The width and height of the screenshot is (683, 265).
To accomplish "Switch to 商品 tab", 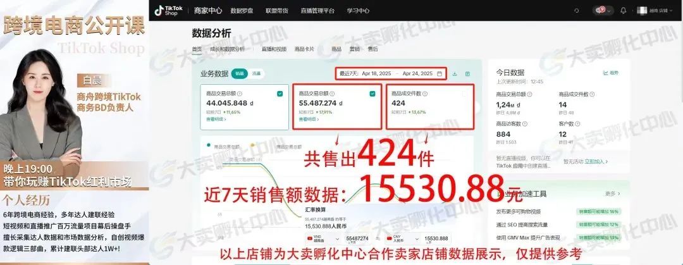I will point(336,49).
